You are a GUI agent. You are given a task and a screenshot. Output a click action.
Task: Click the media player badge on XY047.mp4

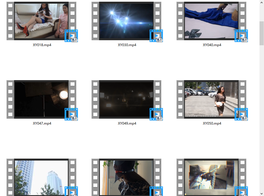(71, 114)
